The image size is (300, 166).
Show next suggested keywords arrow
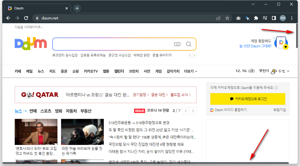194,55
